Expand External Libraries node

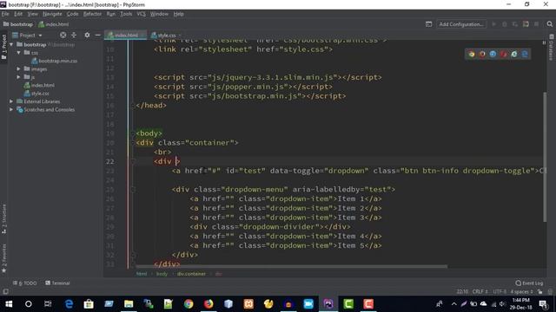11,101
